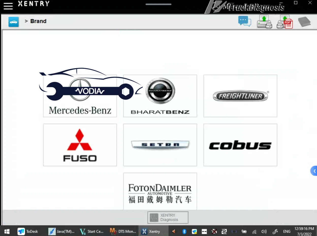Switch to DTS Monaco taskbar item

point(123,231)
